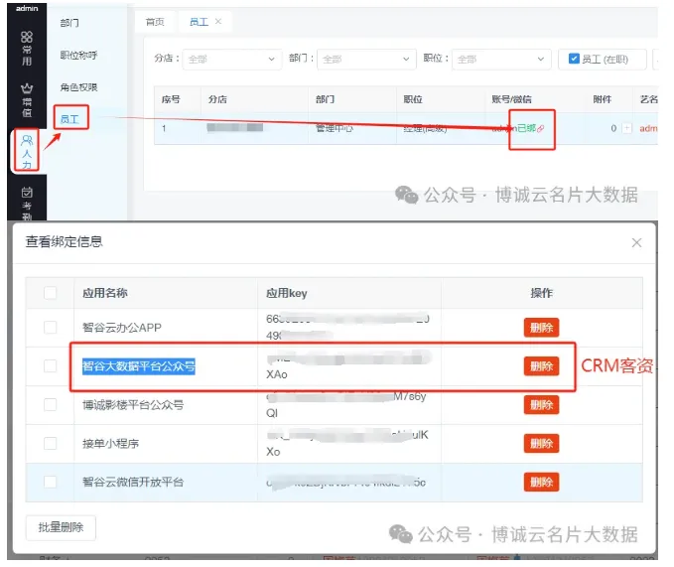
Task: Close the 查看绑定信息 dialog
Action: (636, 242)
